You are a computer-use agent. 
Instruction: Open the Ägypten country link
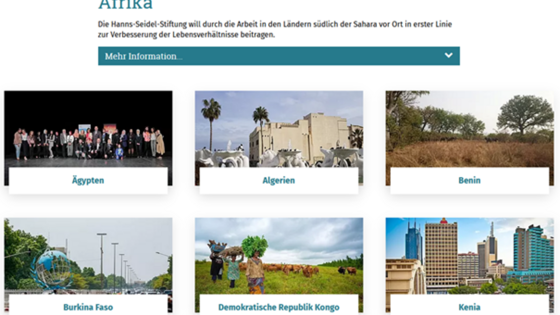pyautogui.click(x=88, y=181)
